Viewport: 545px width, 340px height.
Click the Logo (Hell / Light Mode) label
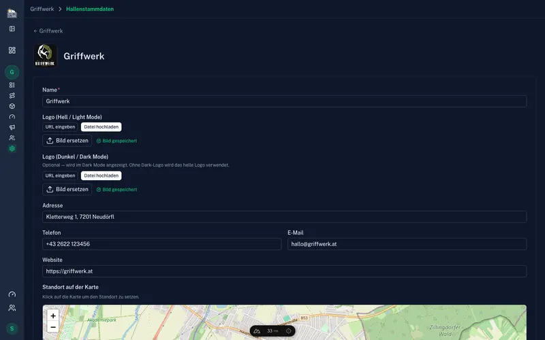(72, 117)
